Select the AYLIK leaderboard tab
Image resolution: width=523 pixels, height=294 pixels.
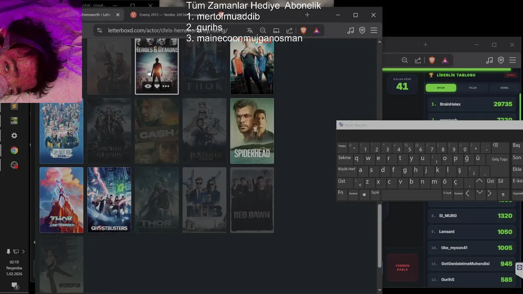point(441,88)
